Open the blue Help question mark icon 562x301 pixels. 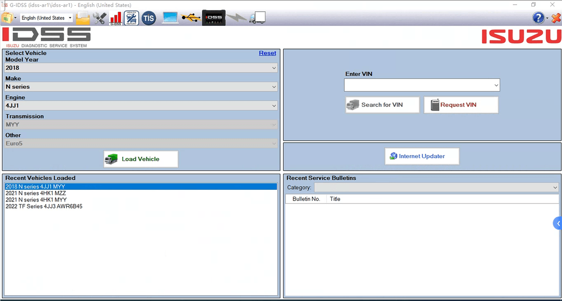[x=538, y=18]
